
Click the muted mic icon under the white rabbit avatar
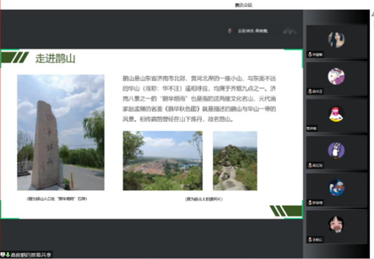(310, 166)
